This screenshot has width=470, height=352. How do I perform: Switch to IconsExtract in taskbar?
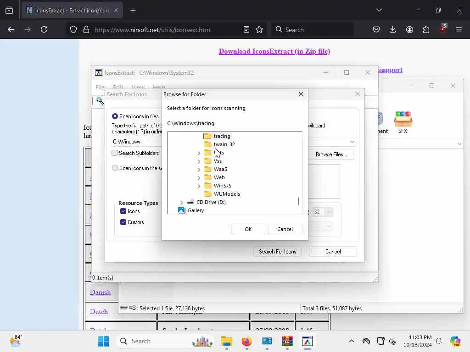(x=307, y=341)
